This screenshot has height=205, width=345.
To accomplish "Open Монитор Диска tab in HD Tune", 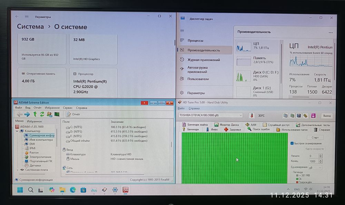I will point(226,125).
